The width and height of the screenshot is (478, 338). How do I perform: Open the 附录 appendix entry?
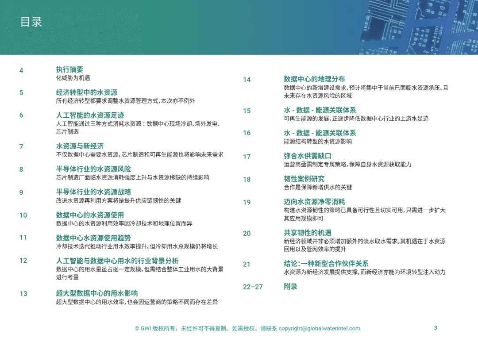click(290, 287)
